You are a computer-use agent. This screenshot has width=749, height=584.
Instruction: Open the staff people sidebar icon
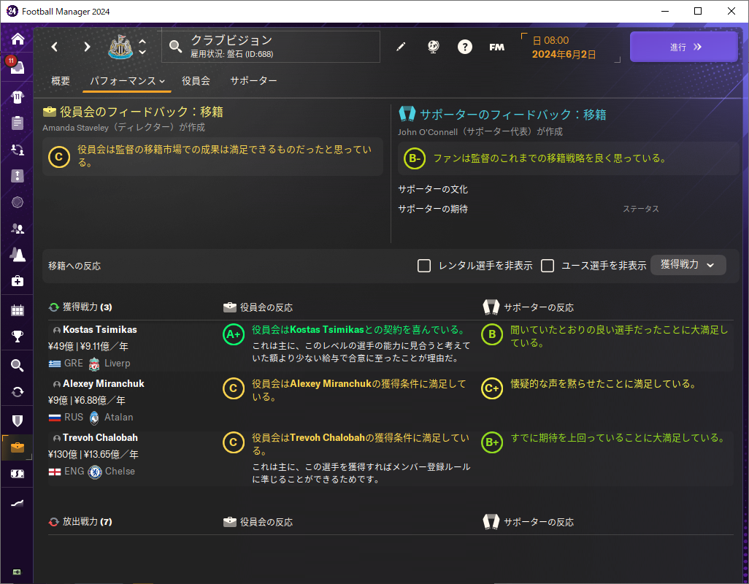(x=18, y=228)
